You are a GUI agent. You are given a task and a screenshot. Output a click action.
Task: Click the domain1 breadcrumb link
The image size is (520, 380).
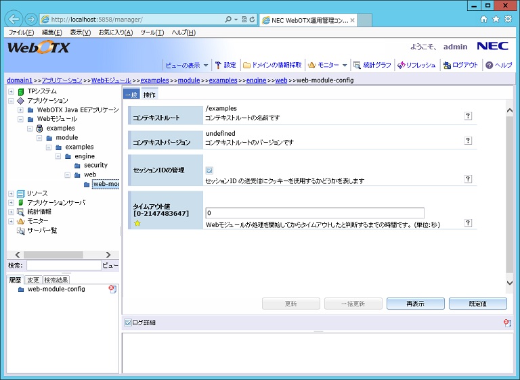pos(19,80)
